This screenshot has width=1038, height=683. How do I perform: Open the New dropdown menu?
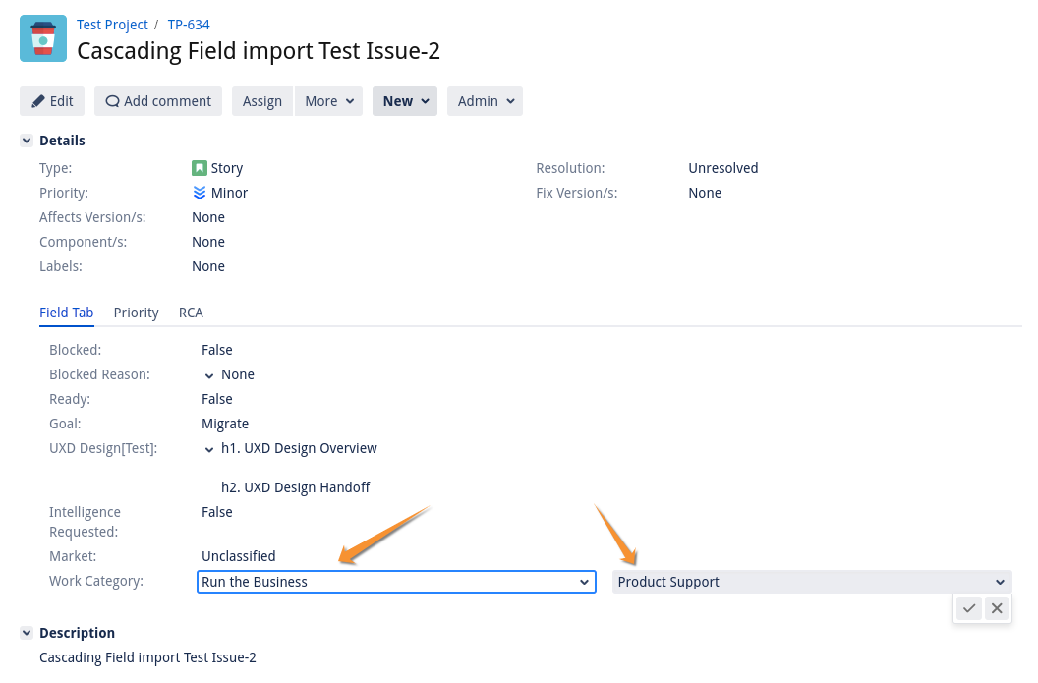tap(404, 100)
